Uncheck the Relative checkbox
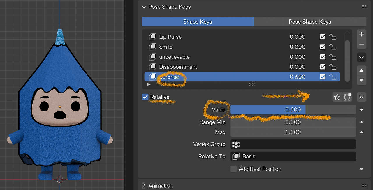 coord(145,97)
